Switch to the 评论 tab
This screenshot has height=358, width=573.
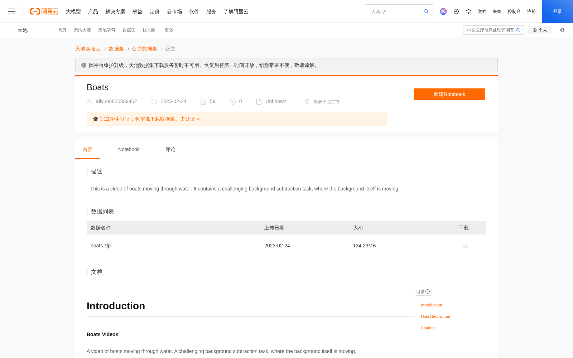(170, 149)
